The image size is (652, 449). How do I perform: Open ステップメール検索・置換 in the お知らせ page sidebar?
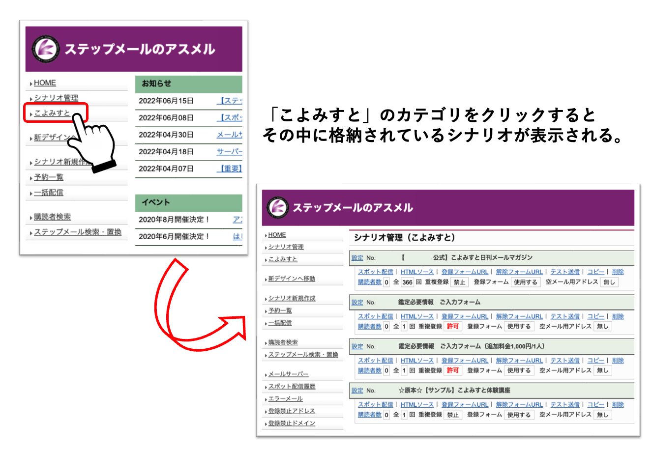78,232
